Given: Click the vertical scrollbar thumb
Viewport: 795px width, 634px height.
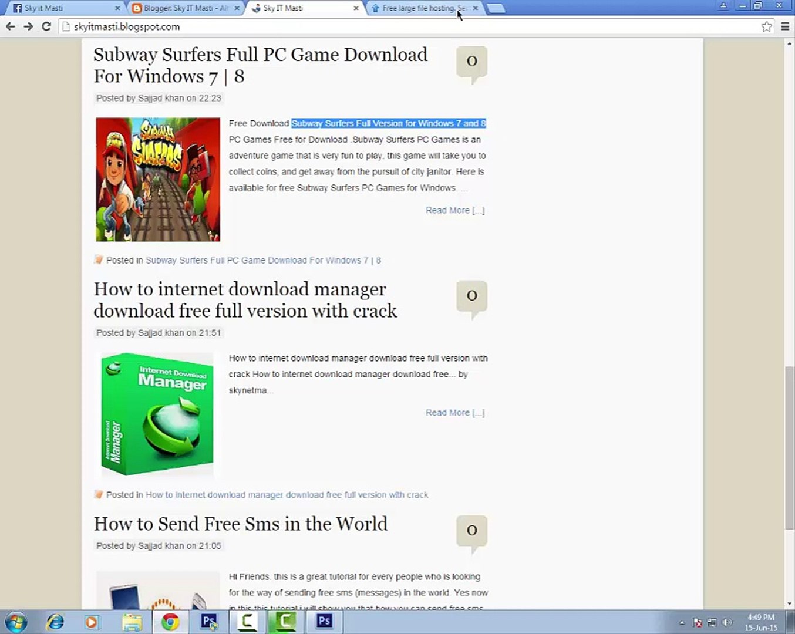Looking at the screenshot, I should click(790, 447).
